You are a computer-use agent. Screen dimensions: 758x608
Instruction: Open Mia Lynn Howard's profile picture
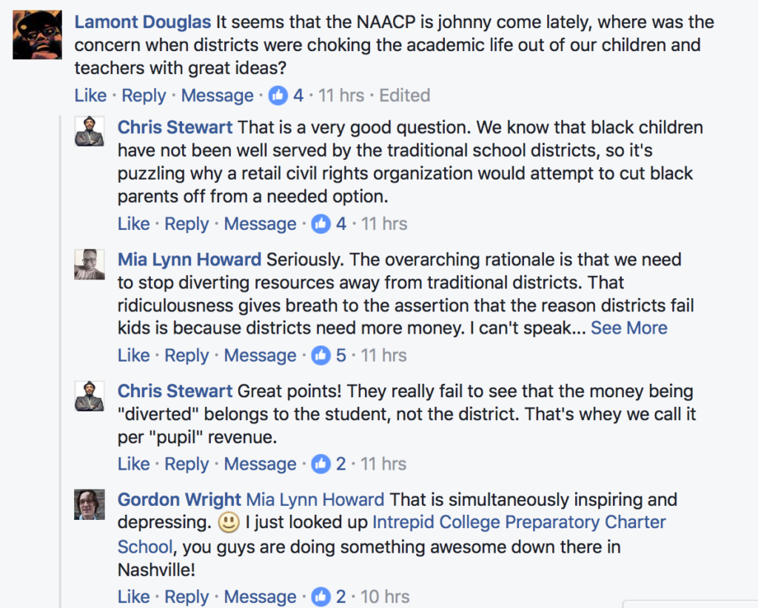[x=89, y=265]
